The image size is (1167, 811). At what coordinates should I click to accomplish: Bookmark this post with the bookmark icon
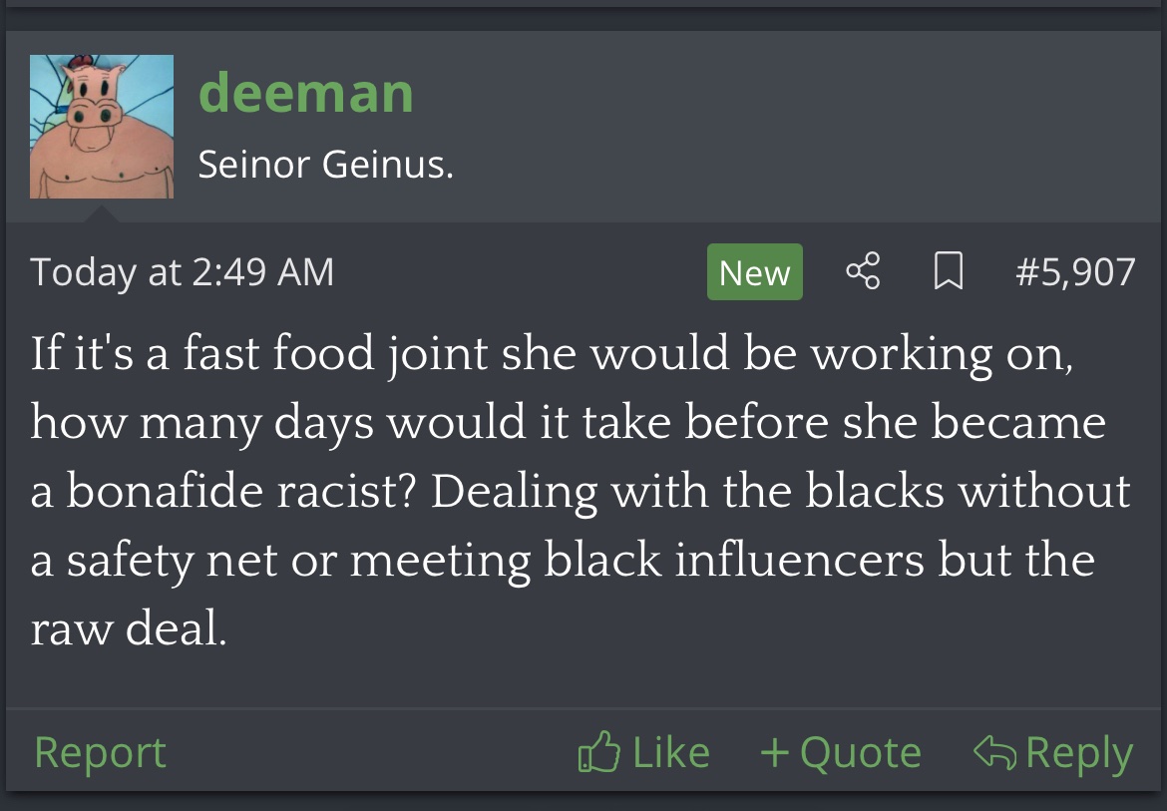(x=947, y=271)
